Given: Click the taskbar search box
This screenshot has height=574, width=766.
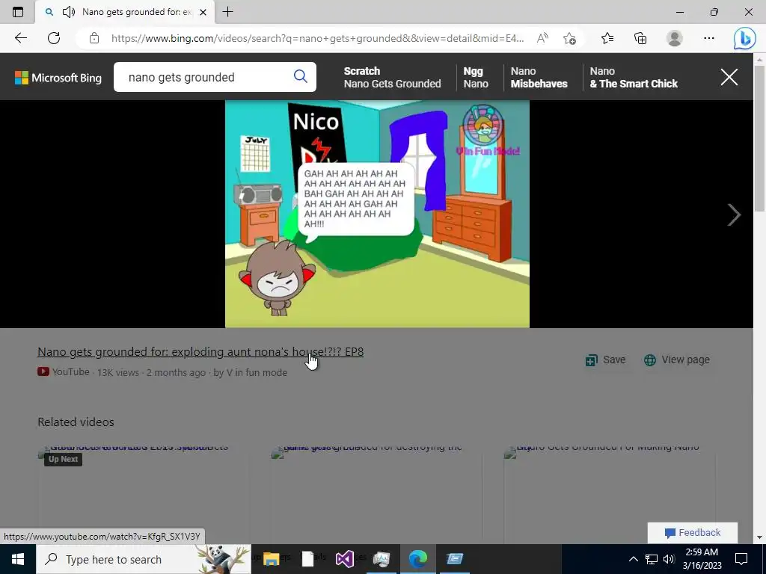Looking at the screenshot, I should coord(144,559).
